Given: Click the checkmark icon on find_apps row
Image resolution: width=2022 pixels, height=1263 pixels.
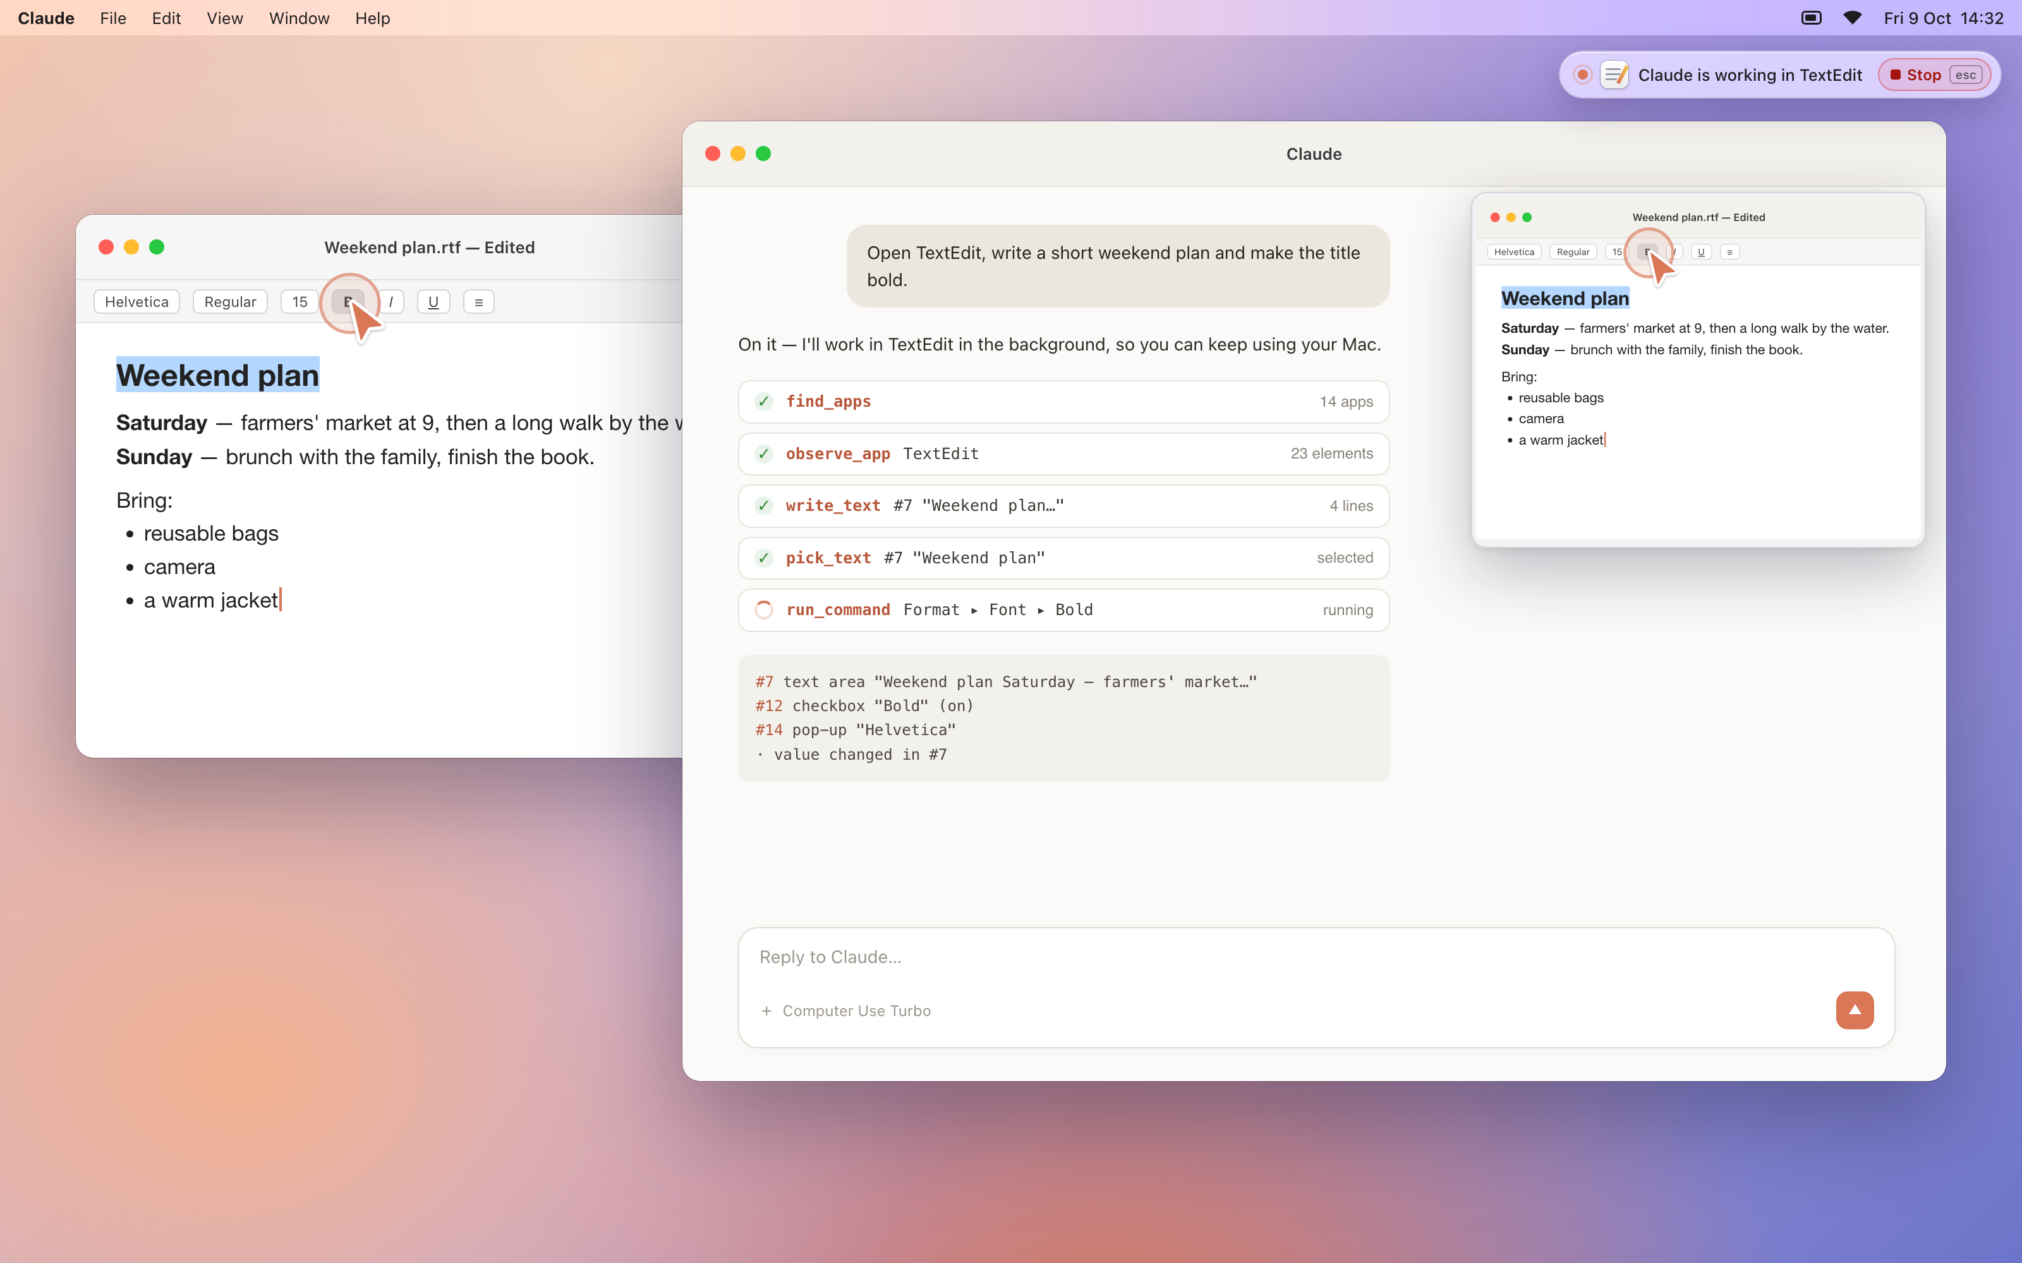Looking at the screenshot, I should 764,402.
